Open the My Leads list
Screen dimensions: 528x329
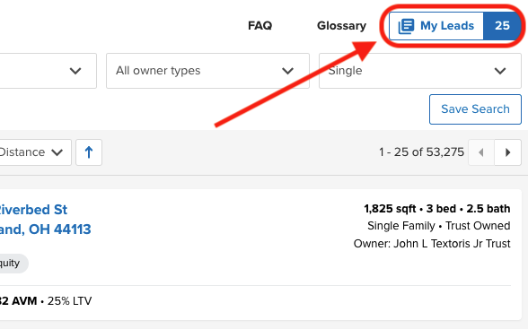[x=436, y=26]
